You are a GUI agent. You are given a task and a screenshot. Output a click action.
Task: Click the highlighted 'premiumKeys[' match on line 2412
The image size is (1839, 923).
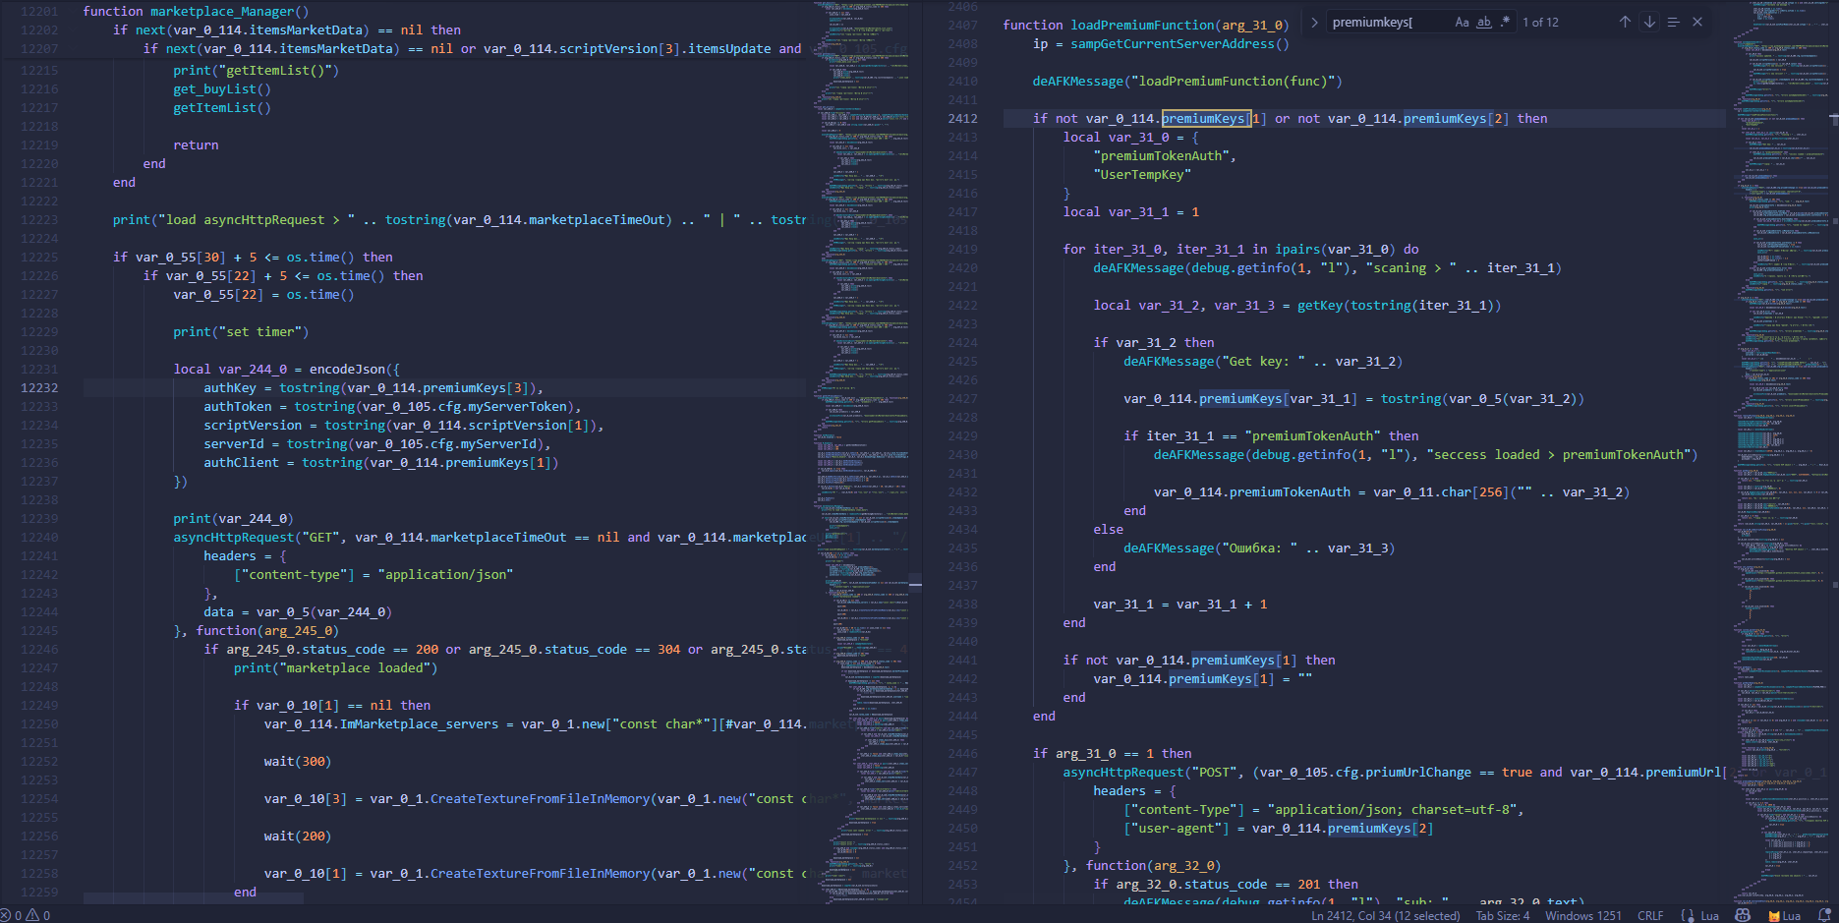[1206, 118]
